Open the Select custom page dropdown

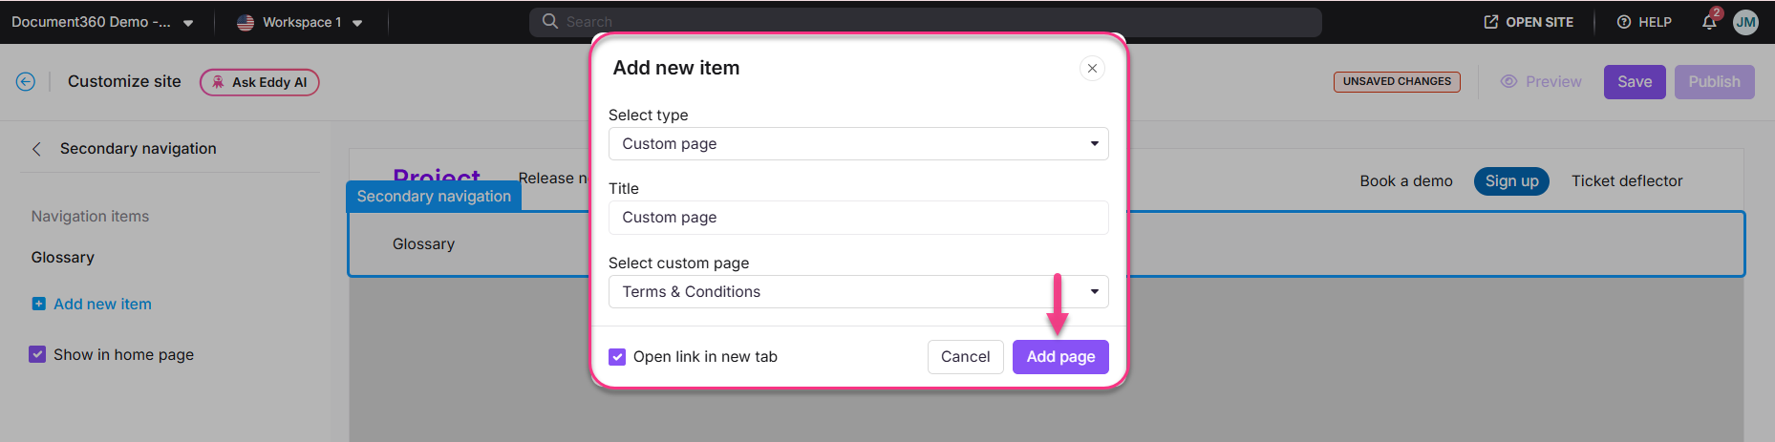pyautogui.click(x=858, y=292)
